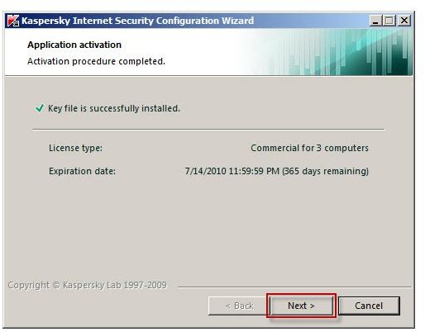Click the Kaspersky Lab copyright notice
This screenshot has height=332, width=425.
(87, 285)
